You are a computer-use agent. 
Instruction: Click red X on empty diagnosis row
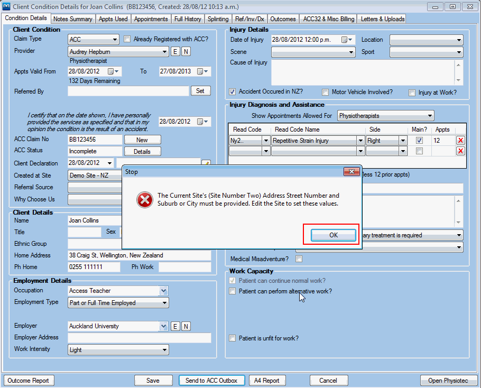(460, 151)
